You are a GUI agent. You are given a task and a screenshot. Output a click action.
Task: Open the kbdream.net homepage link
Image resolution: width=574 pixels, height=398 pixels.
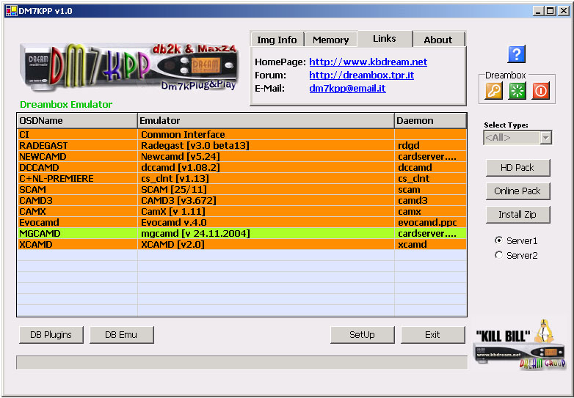pyautogui.click(x=368, y=62)
